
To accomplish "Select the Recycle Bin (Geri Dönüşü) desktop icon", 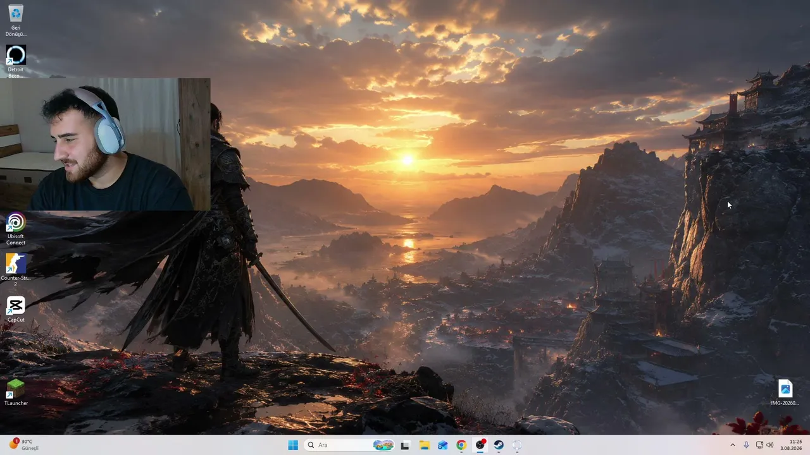I will pyautogui.click(x=16, y=20).
